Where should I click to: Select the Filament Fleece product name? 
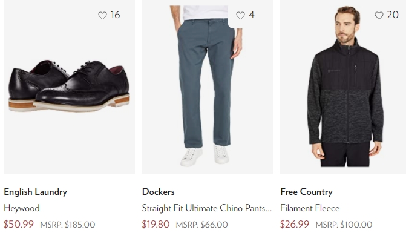click(x=310, y=208)
